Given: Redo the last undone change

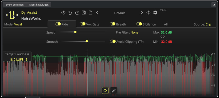Looking at the screenshot, I should [77, 13].
